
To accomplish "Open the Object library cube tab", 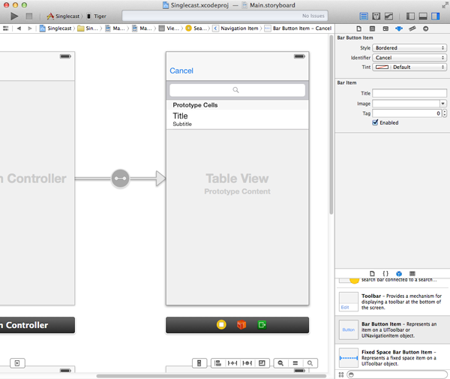I will point(399,274).
